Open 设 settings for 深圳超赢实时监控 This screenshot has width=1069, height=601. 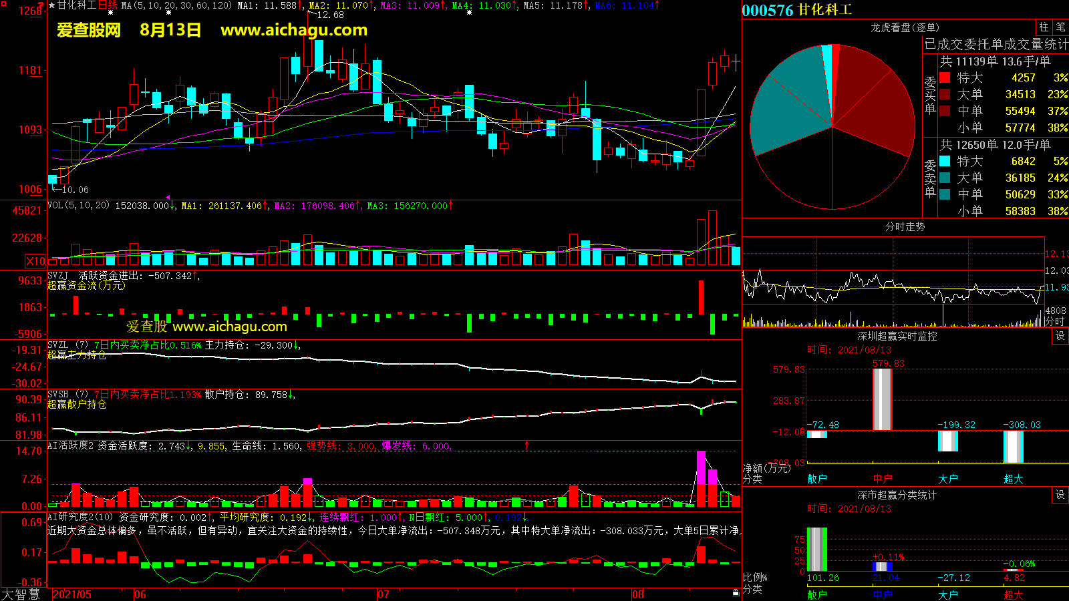click(1060, 336)
